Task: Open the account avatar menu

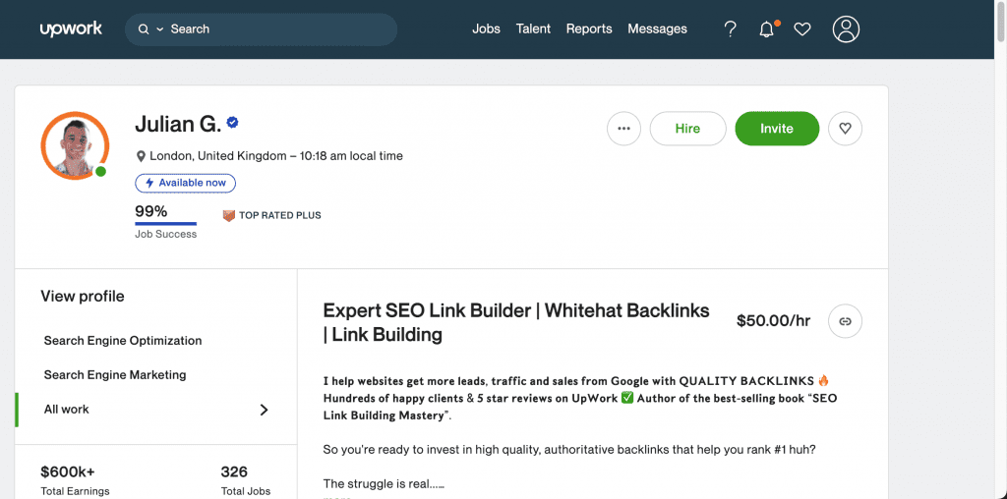Action: (x=846, y=28)
